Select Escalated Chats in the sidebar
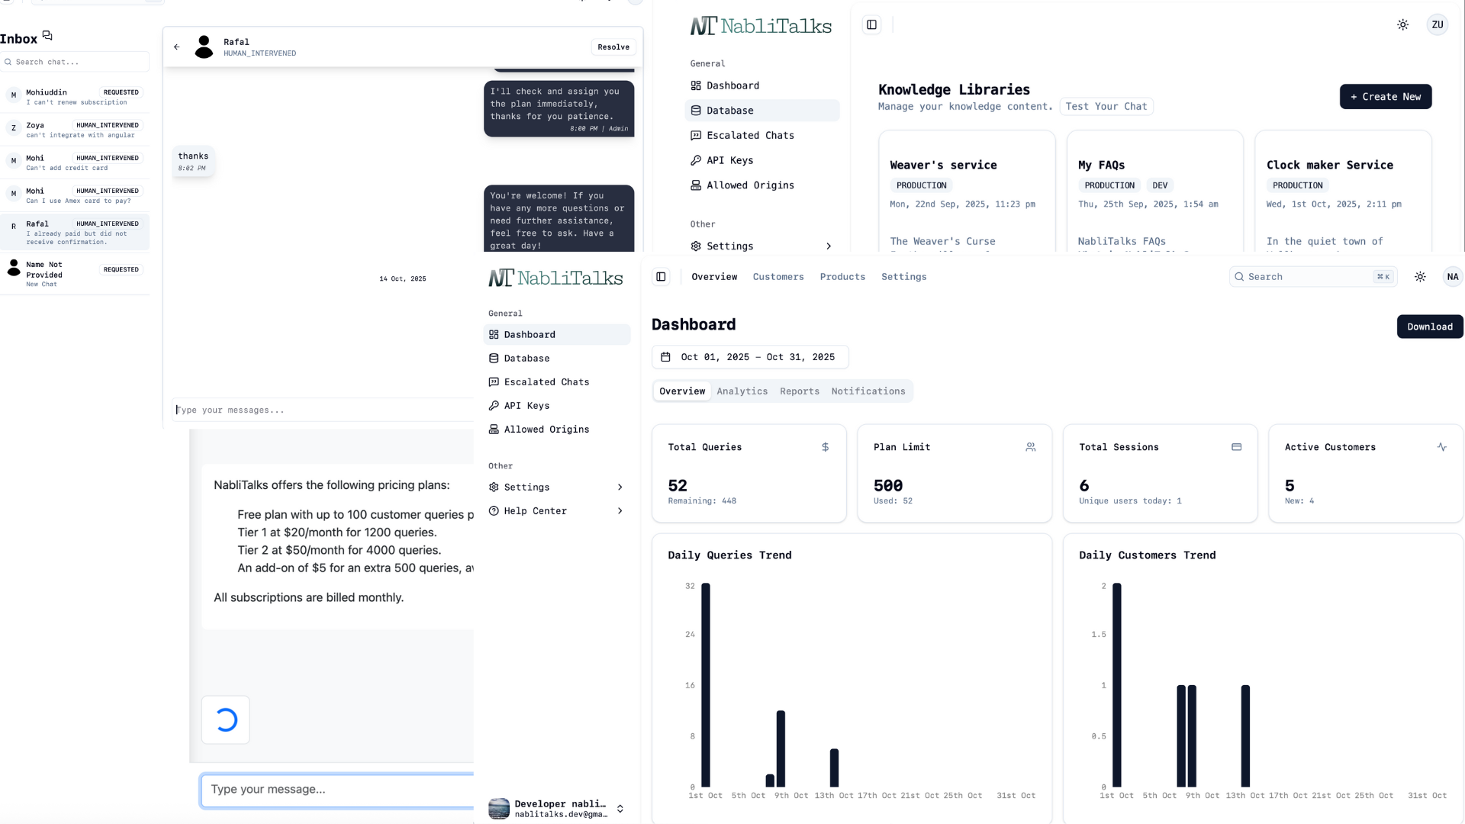The height and width of the screenshot is (824, 1465). coord(546,381)
